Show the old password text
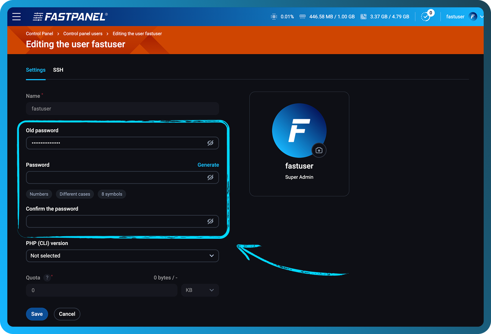 click(210, 143)
